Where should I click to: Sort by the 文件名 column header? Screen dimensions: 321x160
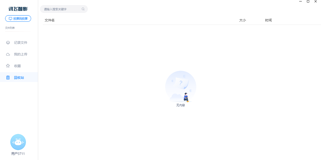tap(49, 20)
